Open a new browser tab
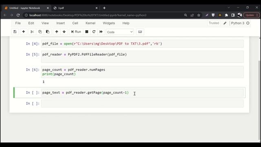 104,8
